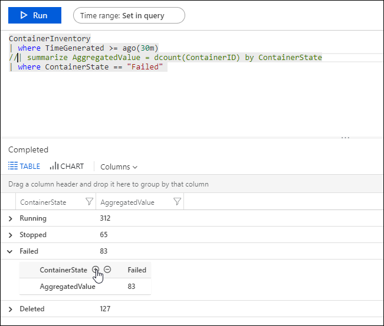Switch to the CHART view tab

(67, 167)
